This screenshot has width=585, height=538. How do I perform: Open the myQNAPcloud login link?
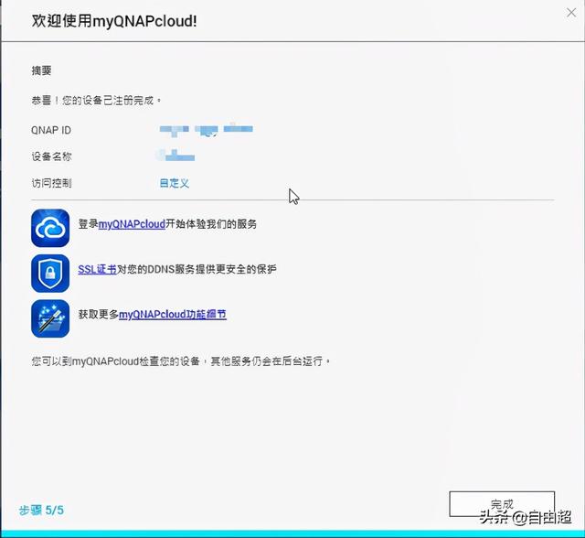pyautogui.click(x=132, y=224)
